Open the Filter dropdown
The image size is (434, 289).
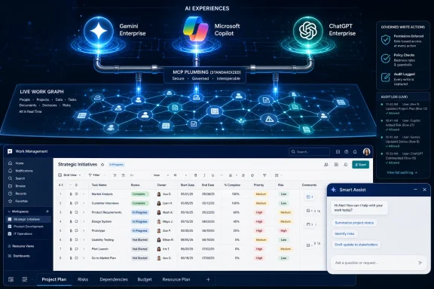click(96, 175)
